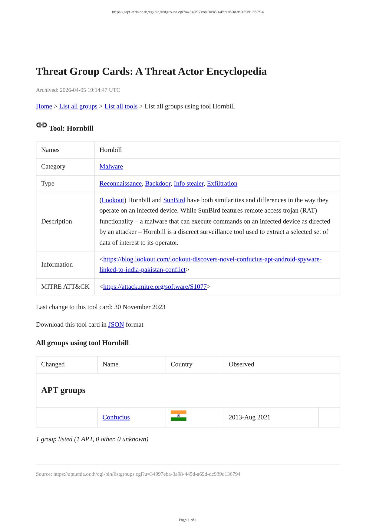Open the Lookout source link in the description

coord(113,200)
